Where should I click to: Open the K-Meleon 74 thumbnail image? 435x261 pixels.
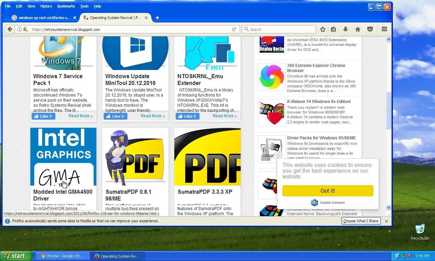coord(272,113)
